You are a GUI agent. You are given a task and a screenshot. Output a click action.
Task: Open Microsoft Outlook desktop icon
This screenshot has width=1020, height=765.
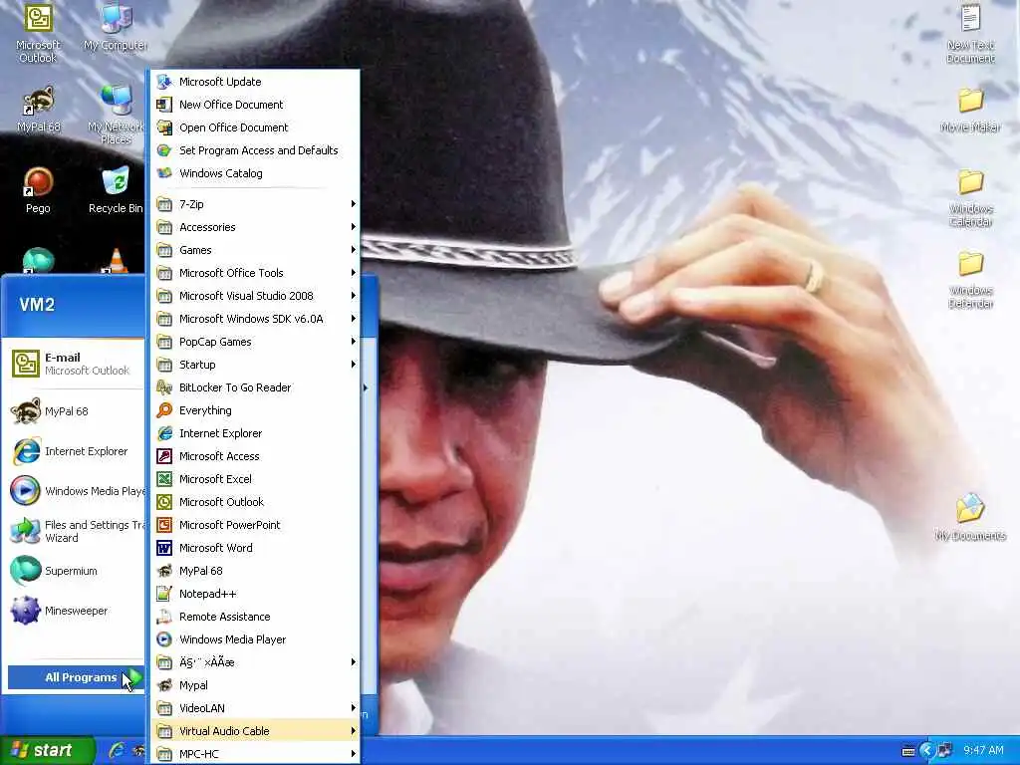[38, 33]
